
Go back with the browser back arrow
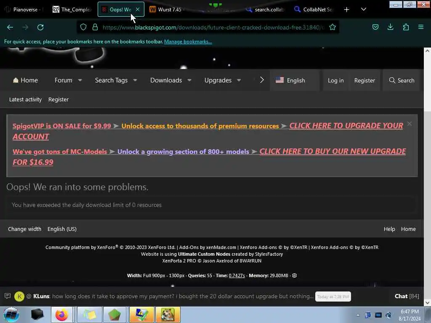coord(10,27)
